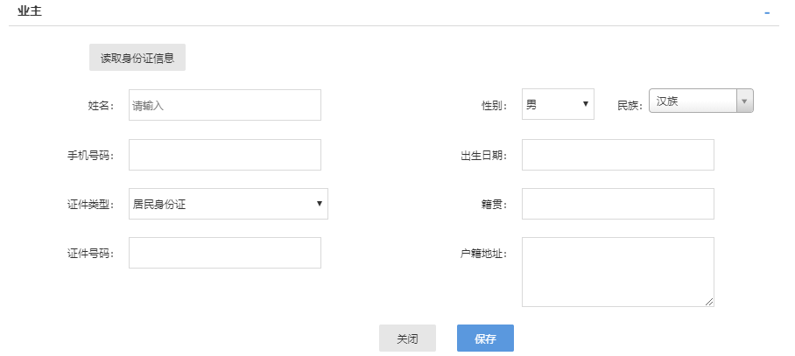Viewport: 795px width, 356px height.
Task: Click the gray 关闭 button
Action: (407, 339)
